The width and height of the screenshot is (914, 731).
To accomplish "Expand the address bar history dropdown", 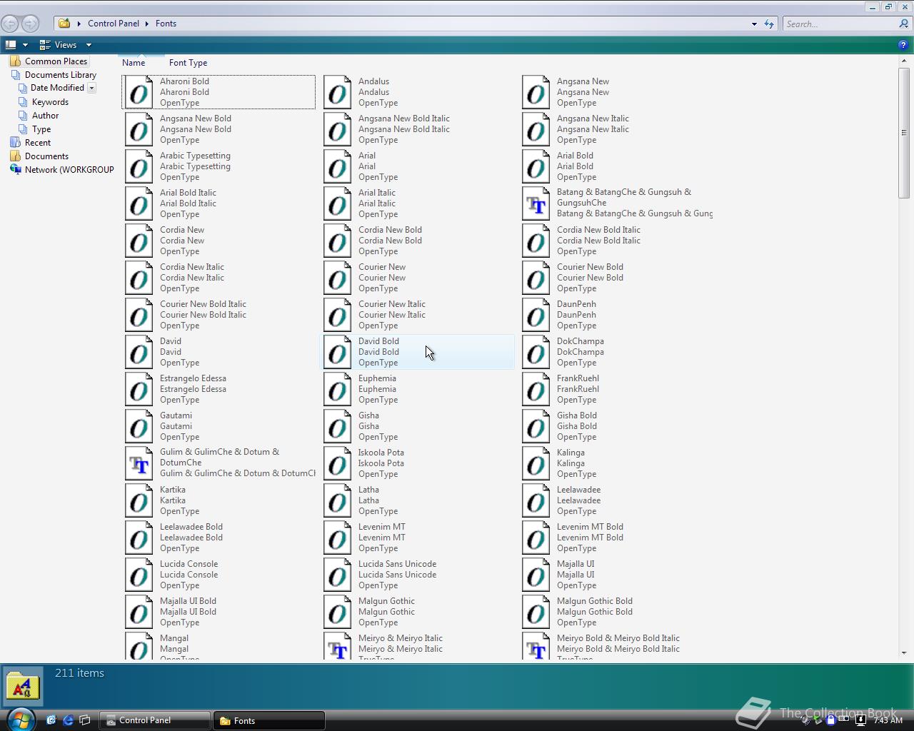I will click(x=754, y=24).
